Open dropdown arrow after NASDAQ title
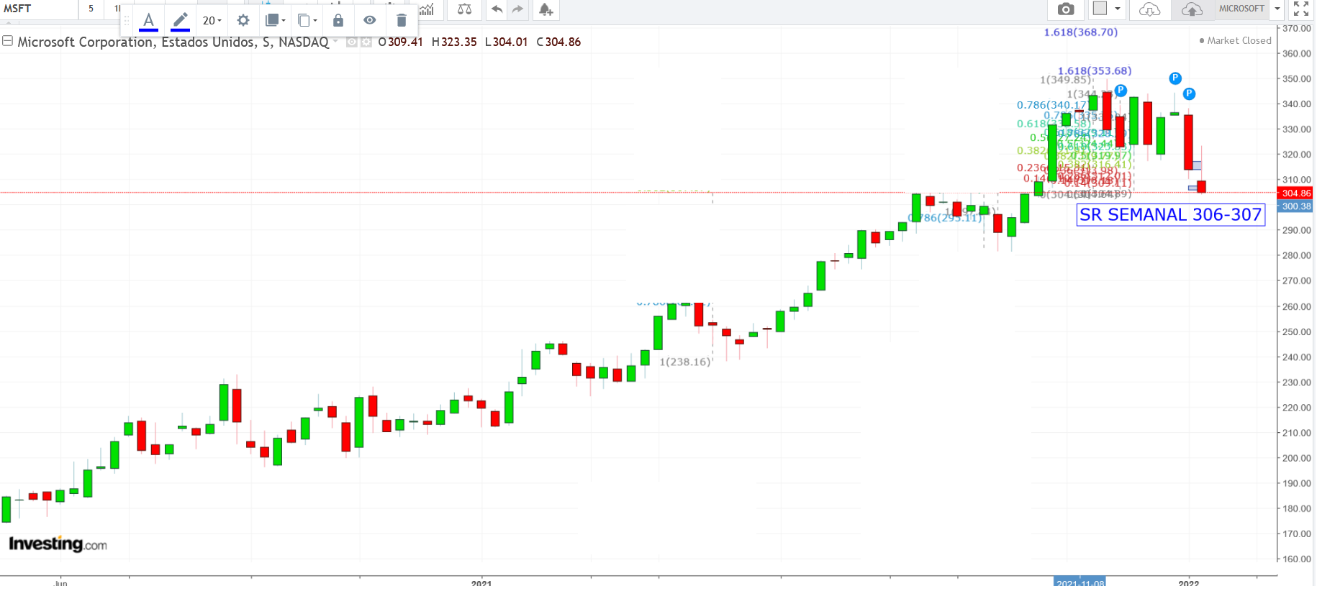The width and height of the screenshot is (1335, 604). (x=335, y=42)
